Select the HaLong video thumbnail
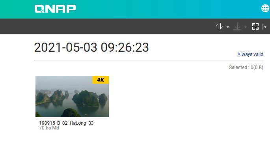 click(x=72, y=96)
